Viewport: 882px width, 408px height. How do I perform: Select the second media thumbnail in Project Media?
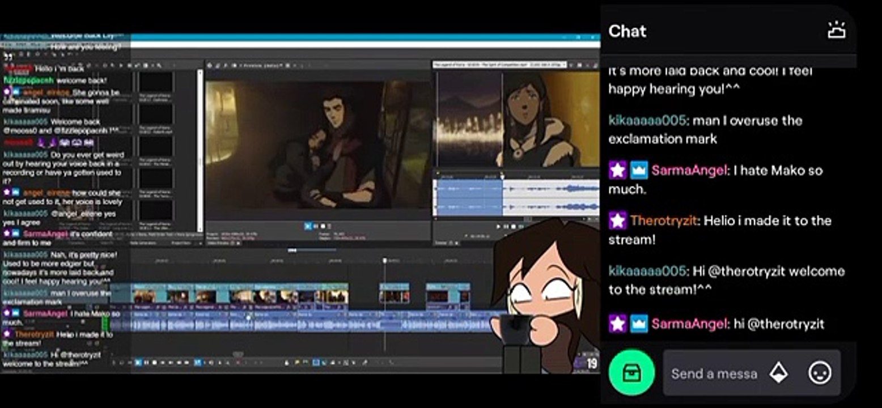[156, 114]
